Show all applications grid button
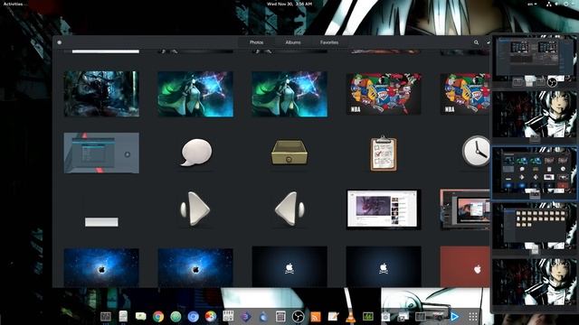The width and height of the screenshot is (579, 325). point(473,317)
